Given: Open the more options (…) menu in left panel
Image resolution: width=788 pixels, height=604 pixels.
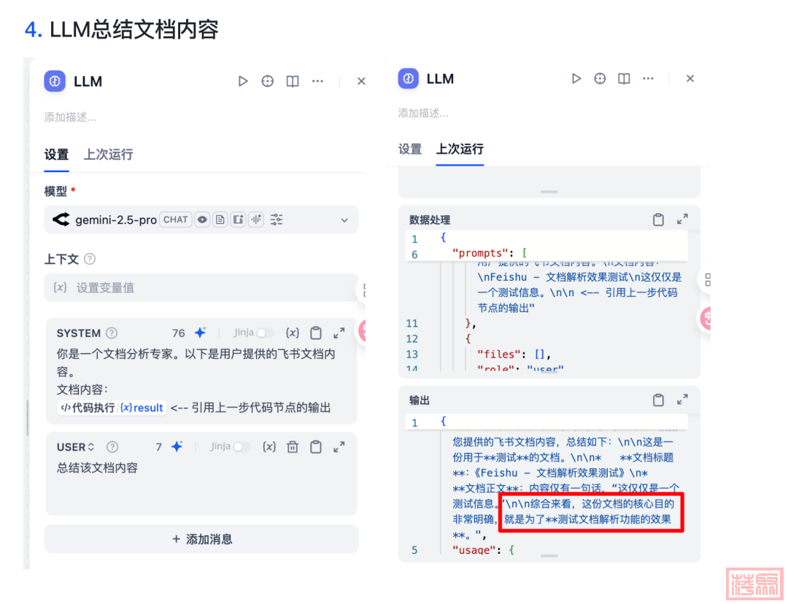Looking at the screenshot, I should pyautogui.click(x=317, y=82).
